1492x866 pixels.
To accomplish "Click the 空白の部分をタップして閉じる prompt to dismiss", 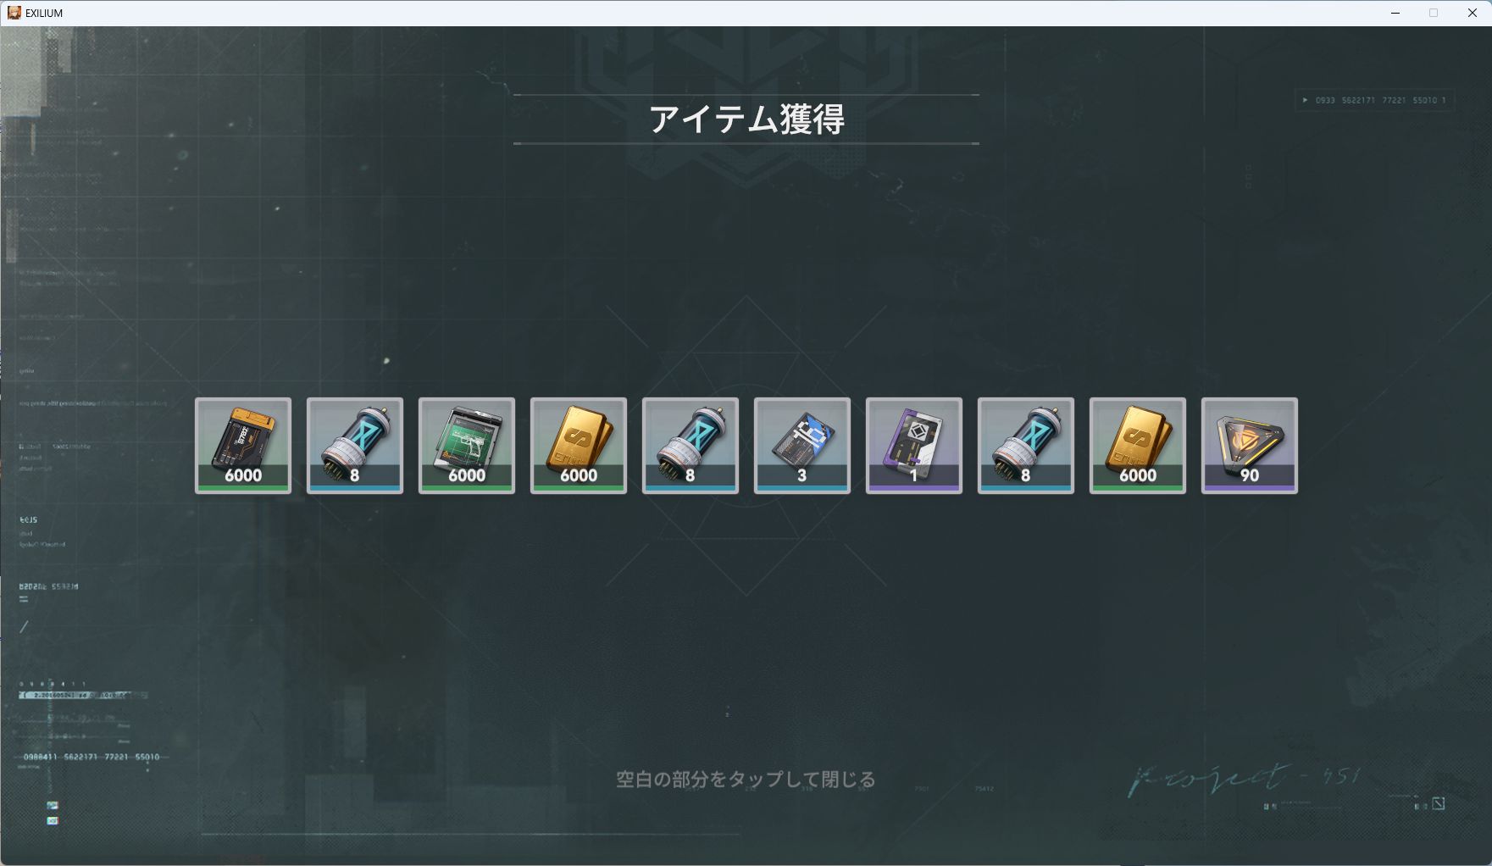I will [x=746, y=779].
